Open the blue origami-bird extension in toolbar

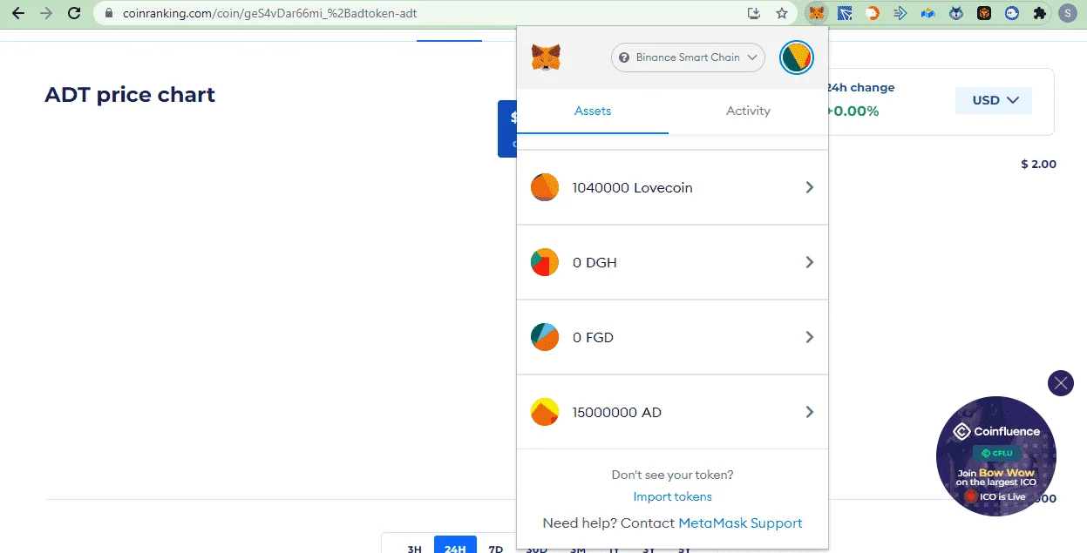844,13
